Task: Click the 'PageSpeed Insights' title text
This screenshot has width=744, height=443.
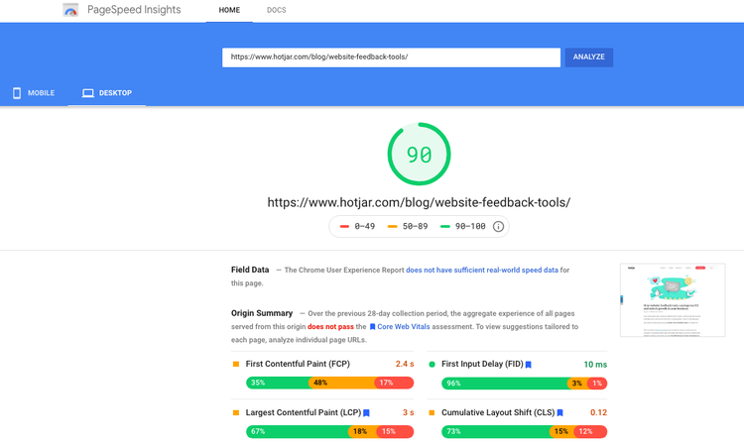Action: click(x=134, y=10)
